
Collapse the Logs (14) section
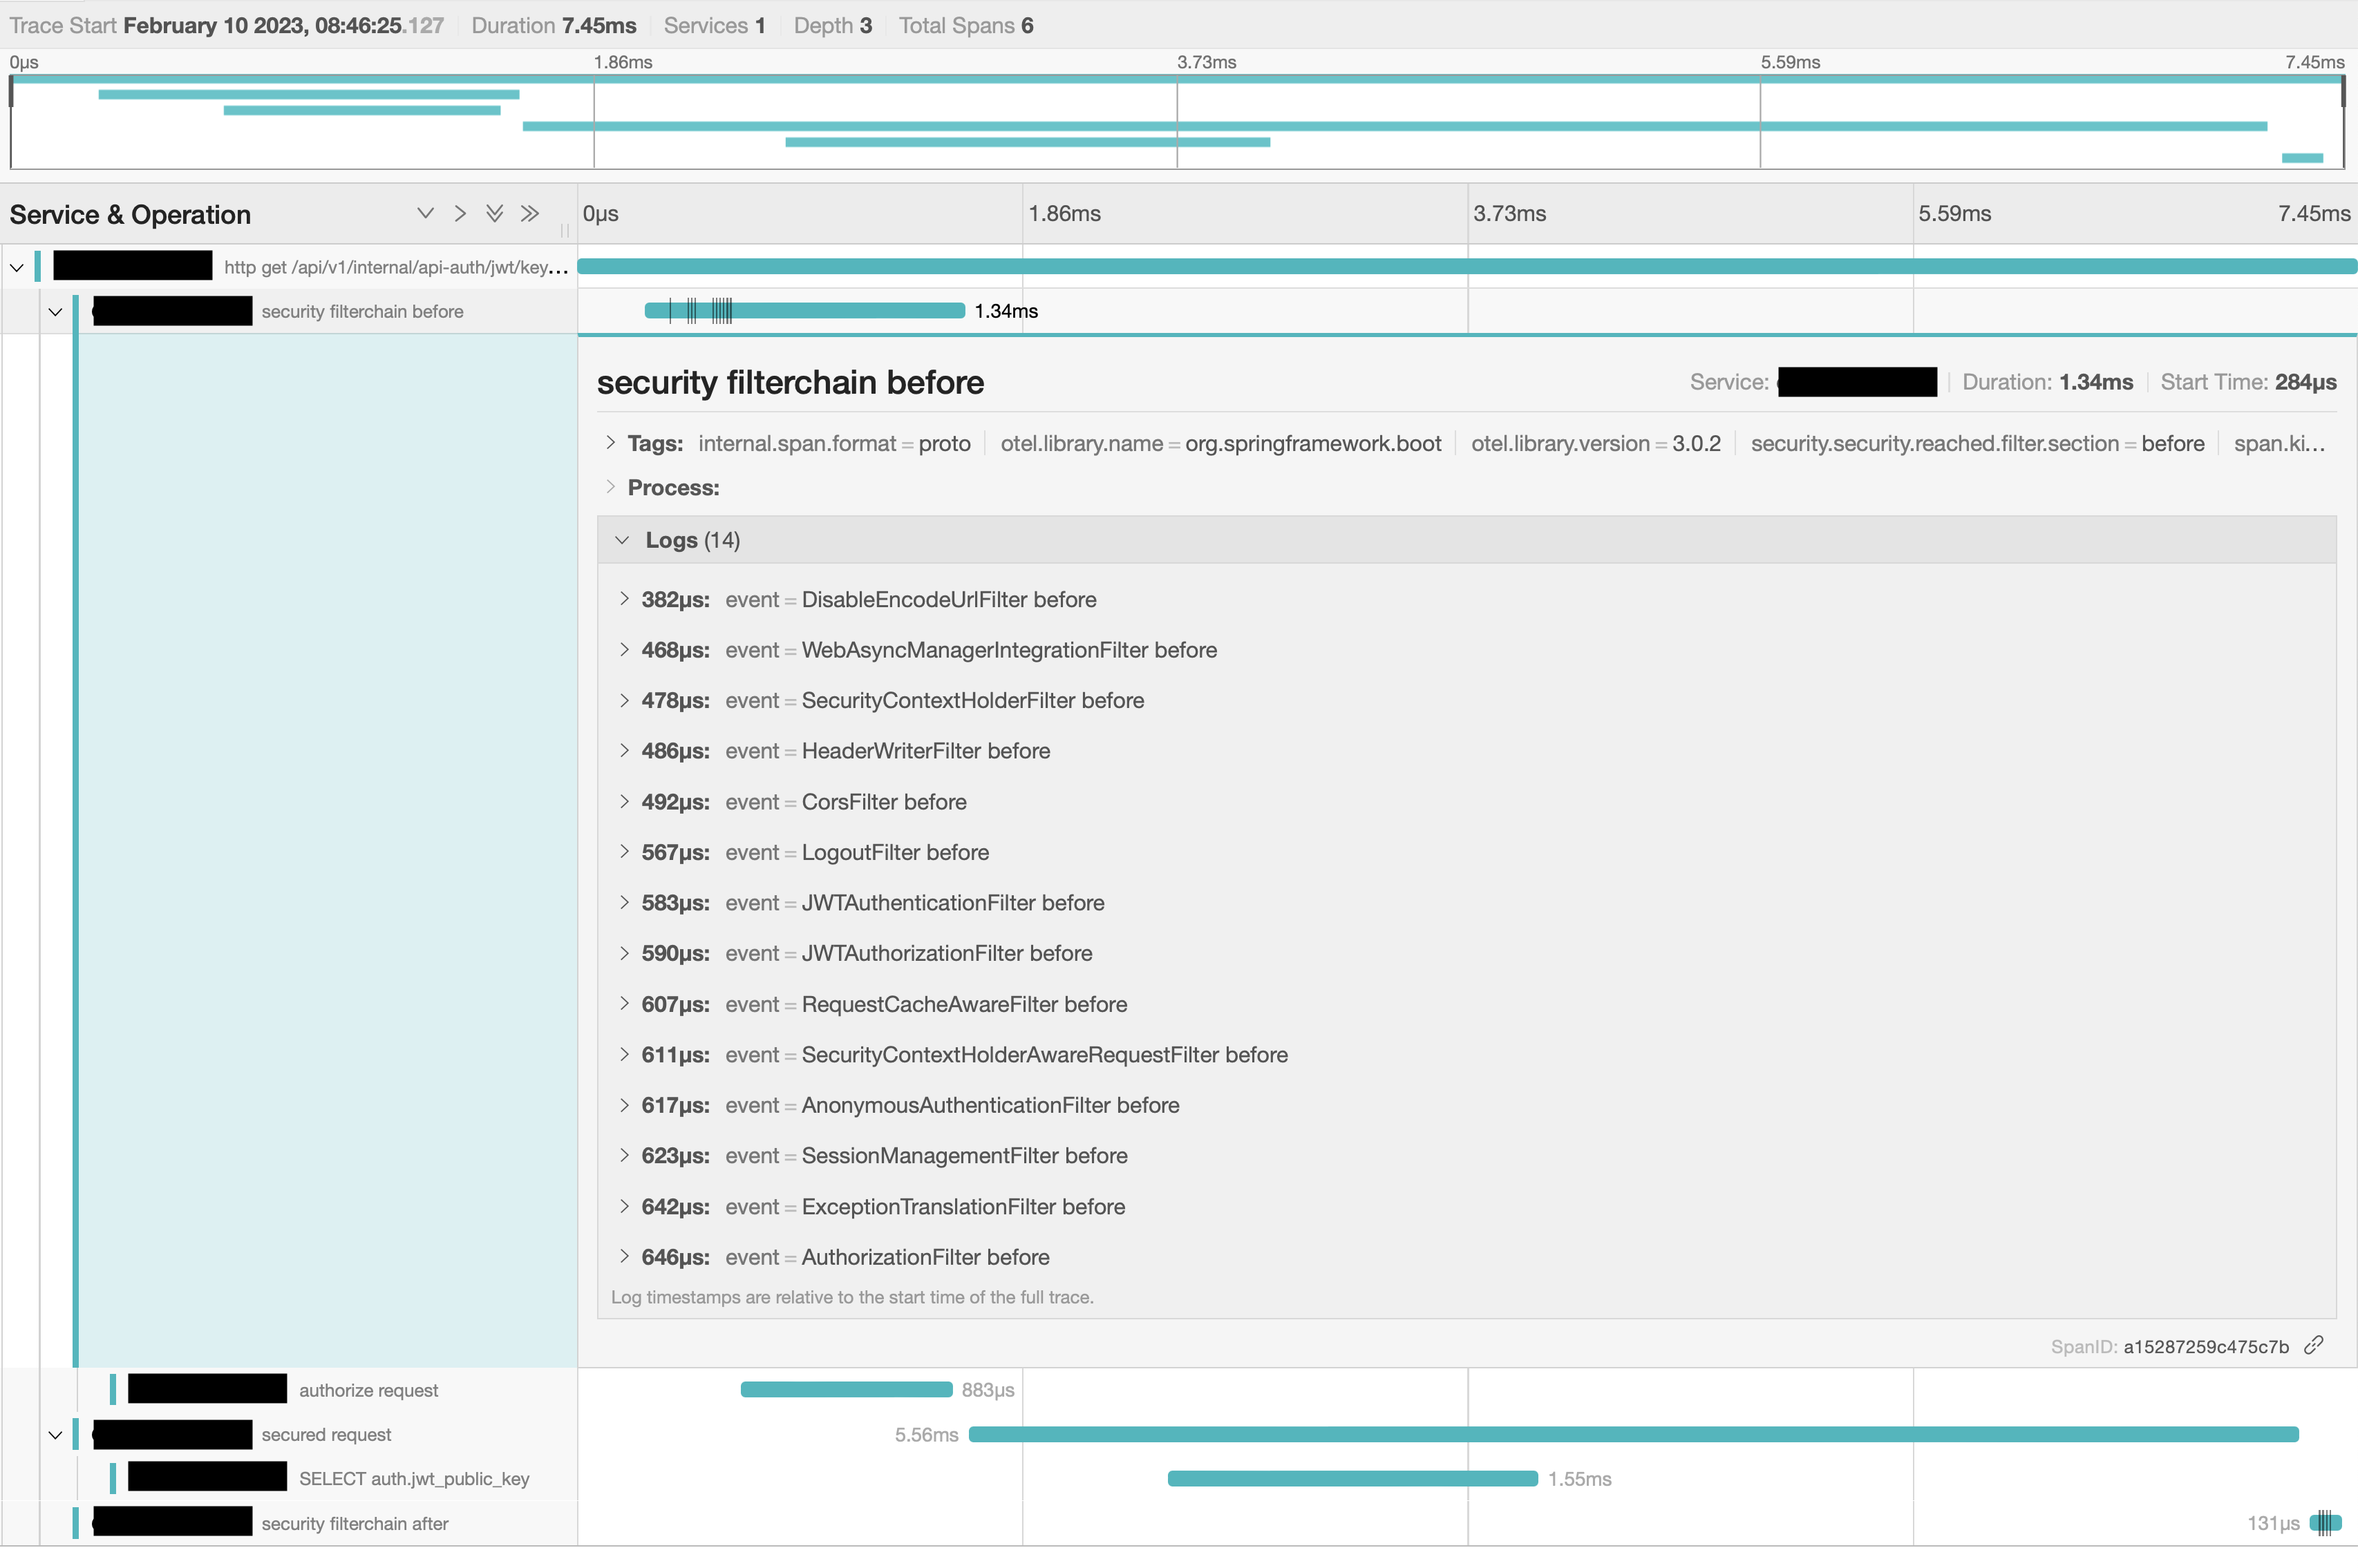pos(622,540)
